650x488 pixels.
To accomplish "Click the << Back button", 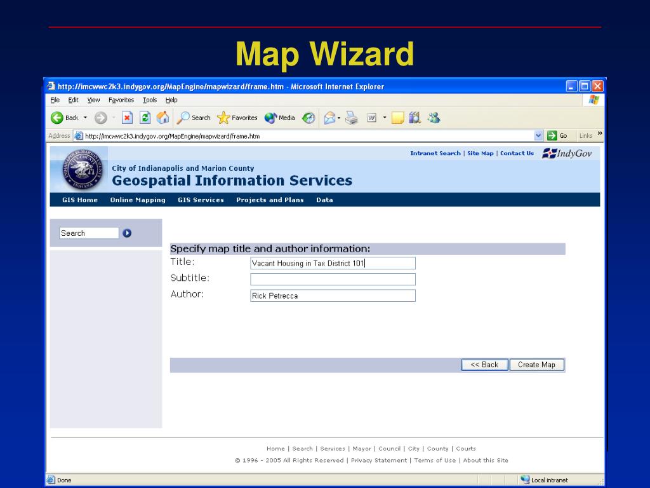I will tap(484, 365).
